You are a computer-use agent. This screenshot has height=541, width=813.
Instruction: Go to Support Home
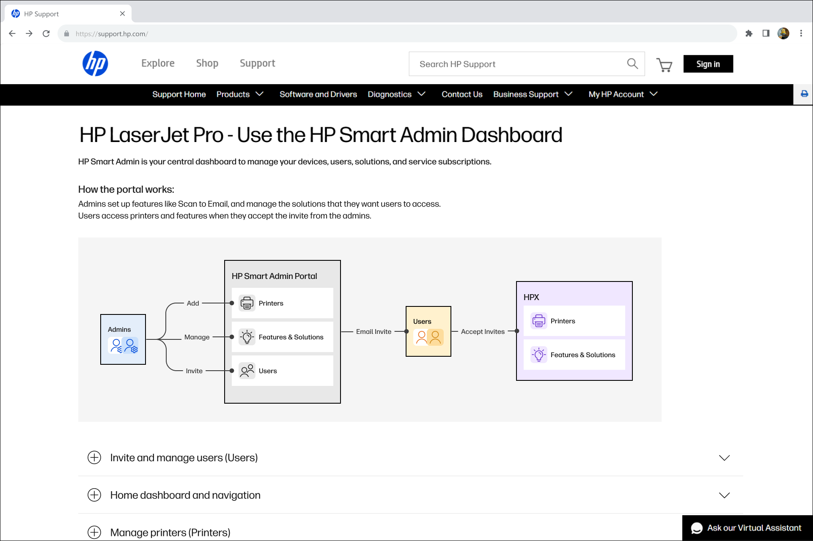179,94
